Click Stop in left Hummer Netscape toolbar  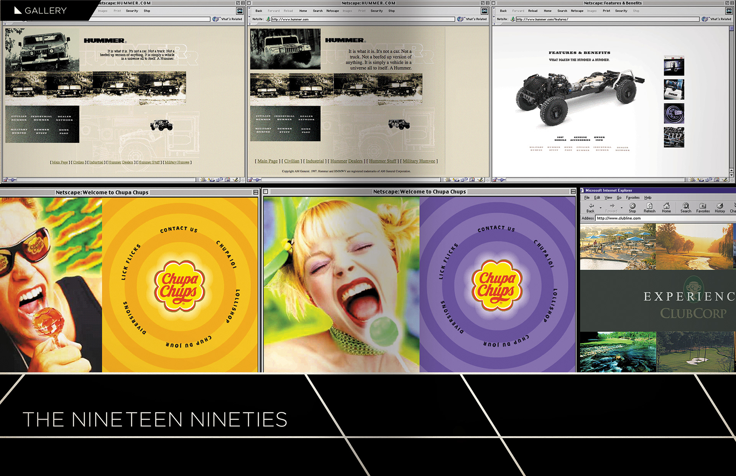[147, 11]
